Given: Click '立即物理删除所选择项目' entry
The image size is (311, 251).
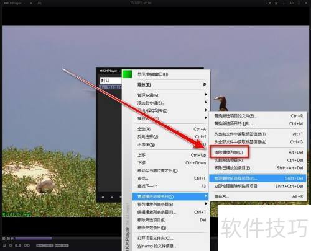Looking at the screenshot, I should (258, 186).
